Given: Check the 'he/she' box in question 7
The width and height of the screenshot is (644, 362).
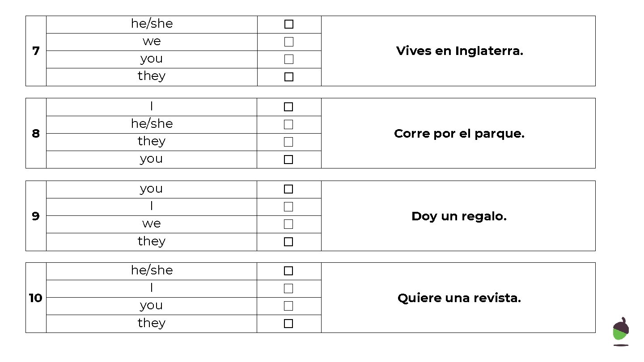Looking at the screenshot, I should [289, 24].
